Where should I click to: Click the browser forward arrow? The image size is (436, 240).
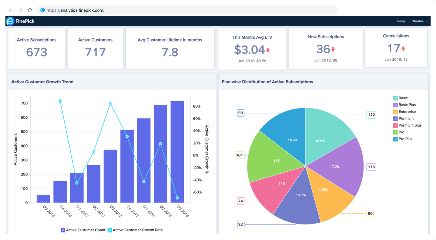pos(20,10)
